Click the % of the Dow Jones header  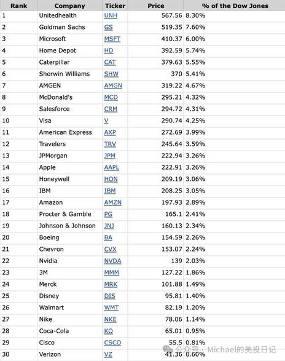[x=235, y=6]
